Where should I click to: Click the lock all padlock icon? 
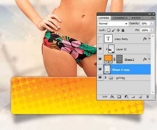point(123,30)
